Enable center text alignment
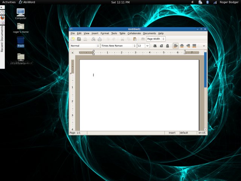Screen dimensions: 241x181 pyautogui.click(x=182, y=46)
